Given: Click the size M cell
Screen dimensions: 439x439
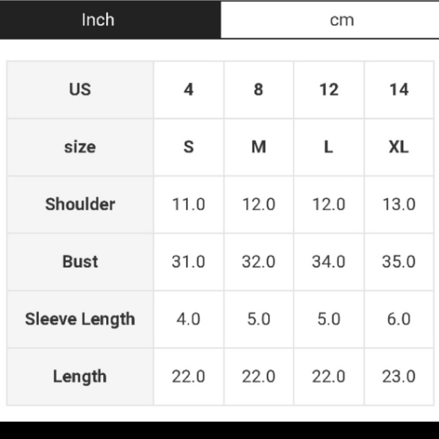Looking at the screenshot, I should [x=259, y=147].
